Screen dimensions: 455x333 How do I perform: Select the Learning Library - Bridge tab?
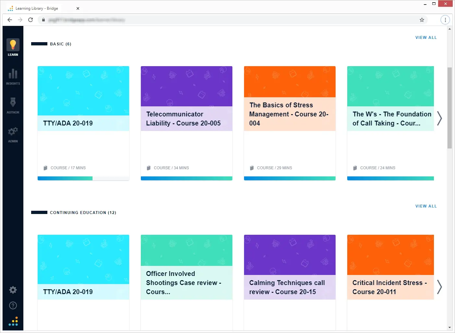click(37, 8)
